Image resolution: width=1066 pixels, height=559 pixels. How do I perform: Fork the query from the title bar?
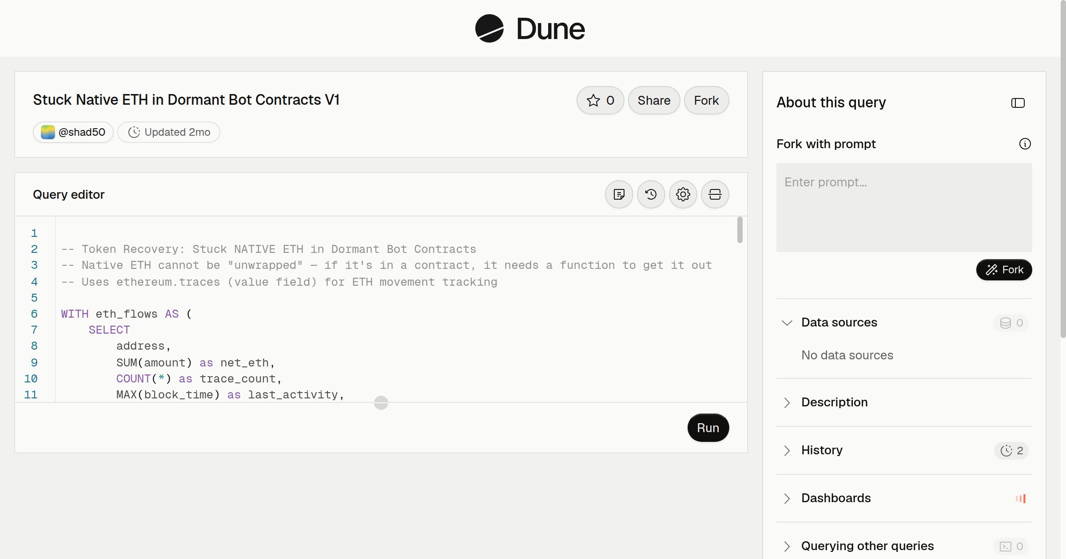pyautogui.click(x=706, y=100)
